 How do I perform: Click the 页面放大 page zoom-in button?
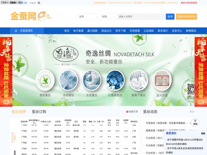5,3
